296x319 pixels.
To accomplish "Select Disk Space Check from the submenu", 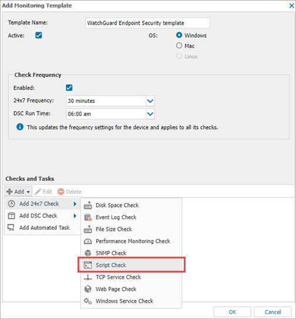I will click(131, 205).
